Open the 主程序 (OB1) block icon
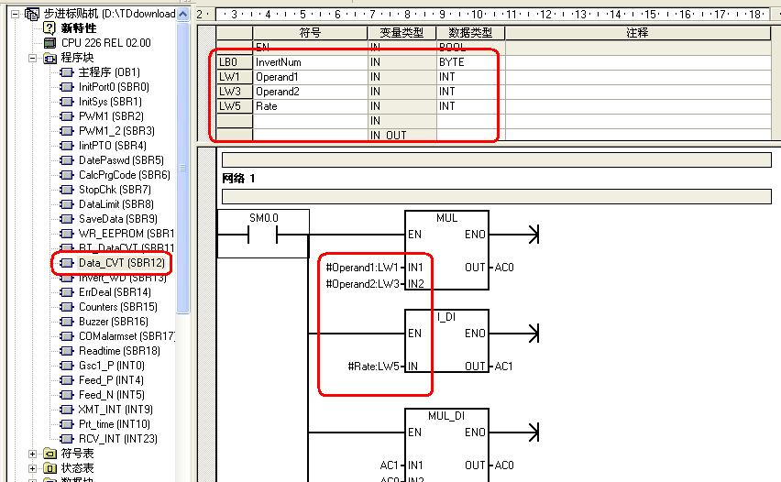 pos(67,72)
